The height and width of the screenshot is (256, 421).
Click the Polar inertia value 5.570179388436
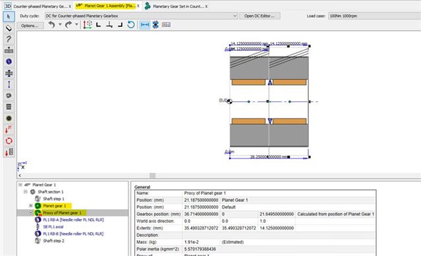click(200, 249)
